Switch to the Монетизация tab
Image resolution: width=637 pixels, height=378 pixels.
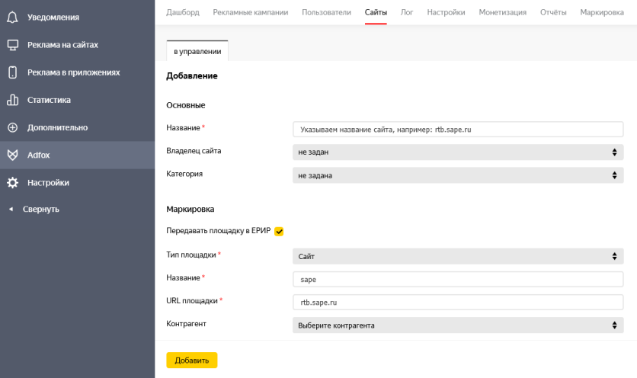click(x=503, y=12)
